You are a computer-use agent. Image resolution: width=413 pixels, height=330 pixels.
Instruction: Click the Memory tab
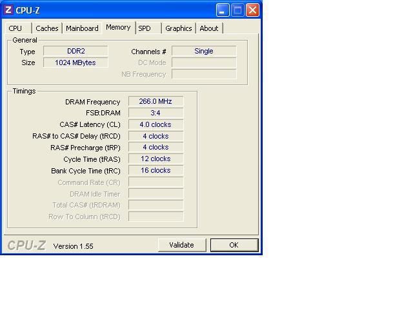pyautogui.click(x=118, y=27)
